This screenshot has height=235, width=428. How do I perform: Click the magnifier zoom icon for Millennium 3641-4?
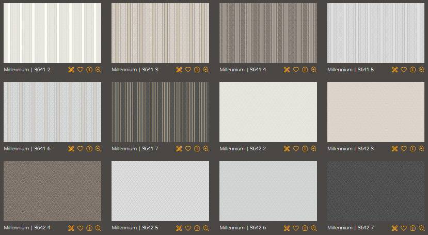pos(313,70)
